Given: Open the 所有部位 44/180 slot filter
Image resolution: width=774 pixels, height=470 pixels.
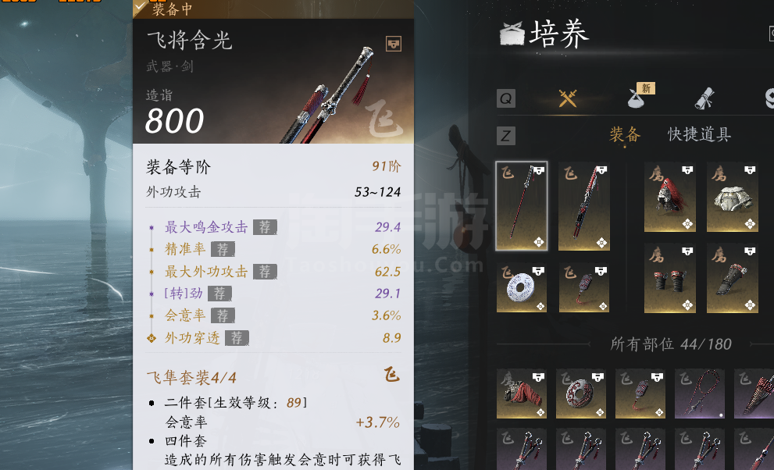Looking at the screenshot, I should pos(671,344).
